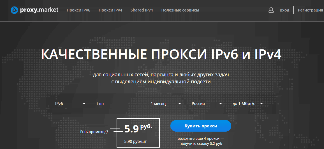Click the proxy.market logo icon
Image resolution: width=324 pixels, height=149 pixels.
[14, 10]
